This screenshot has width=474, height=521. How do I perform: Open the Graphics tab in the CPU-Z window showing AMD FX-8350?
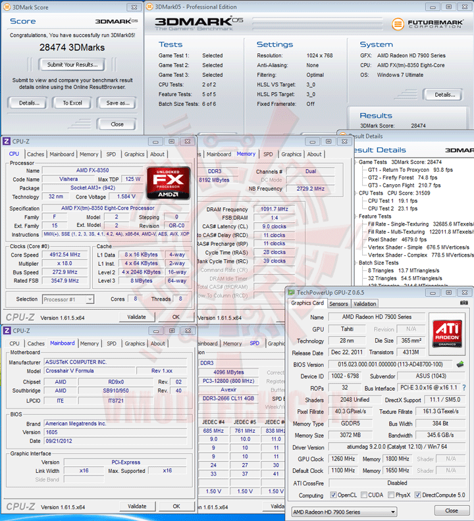pos(134,154)
